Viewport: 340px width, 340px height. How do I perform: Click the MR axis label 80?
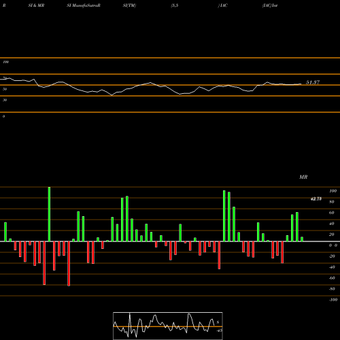click(x=332, y=202)
